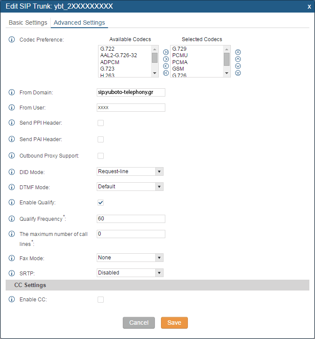Move selected codec down one position

tap(238, 66)
